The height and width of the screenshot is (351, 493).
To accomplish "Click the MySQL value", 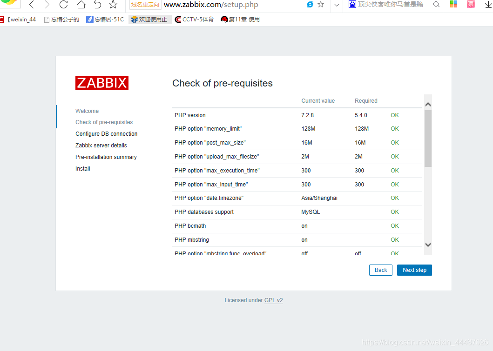I will (x=311, y=212).
